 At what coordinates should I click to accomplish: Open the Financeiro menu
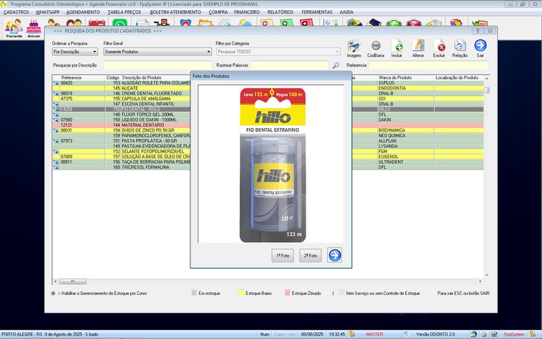pyautogui.click(x=247, y=12)
